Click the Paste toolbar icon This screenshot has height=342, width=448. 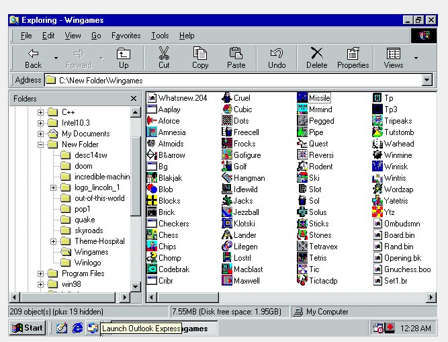coord(236,58)
